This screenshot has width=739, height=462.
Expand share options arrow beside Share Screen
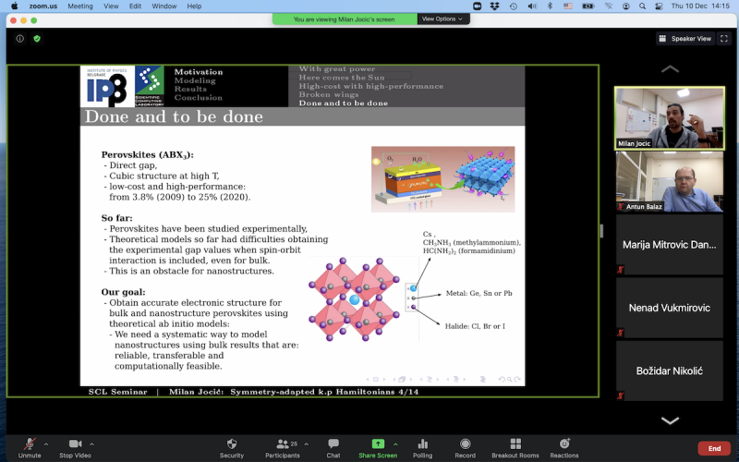395,444
